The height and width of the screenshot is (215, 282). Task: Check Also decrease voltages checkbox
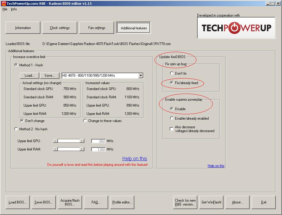click(171, 129)
